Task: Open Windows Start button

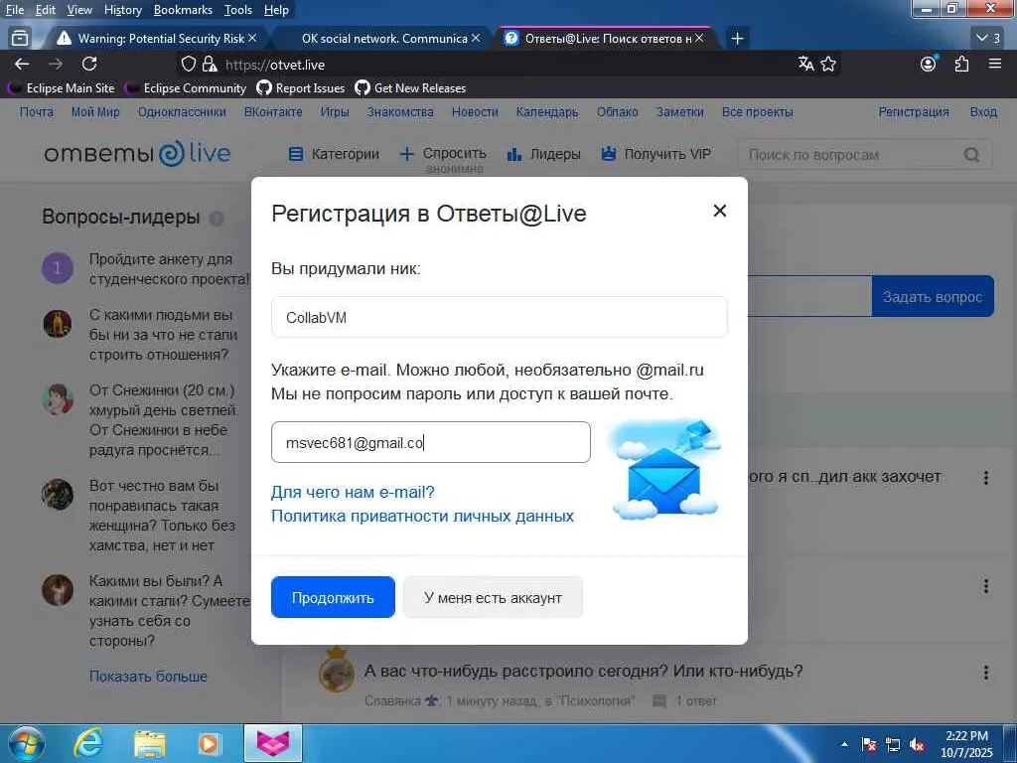Action: [27, 743]
